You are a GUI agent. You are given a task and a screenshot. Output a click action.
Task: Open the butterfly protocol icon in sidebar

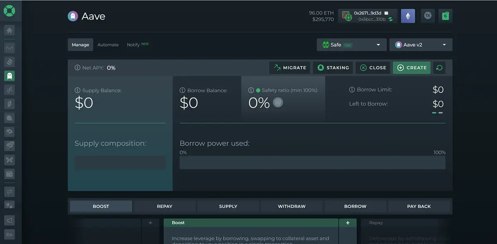pyautogui.click(x=10, y=159)
